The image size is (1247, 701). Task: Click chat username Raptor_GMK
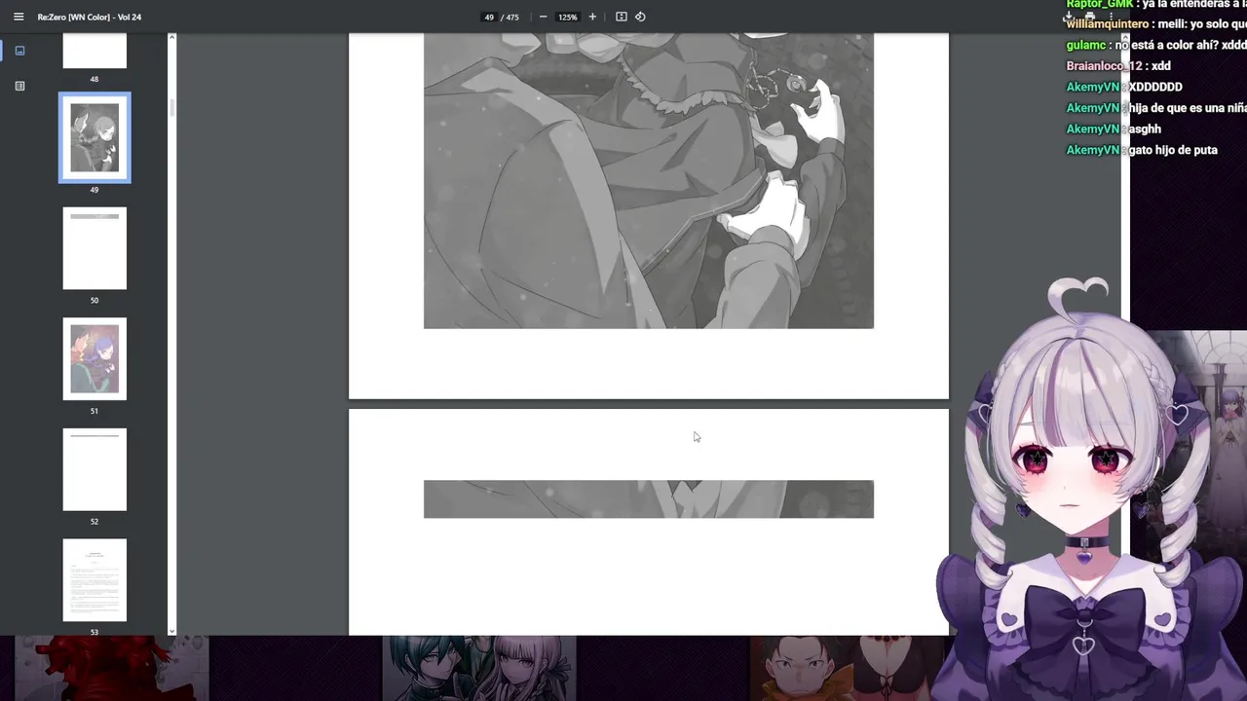1100,5
